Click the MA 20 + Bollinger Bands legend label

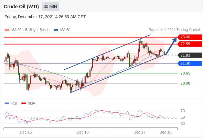(30, 30)
